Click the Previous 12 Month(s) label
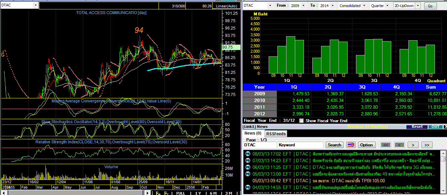The image size is (447, 195). [367, 127]
